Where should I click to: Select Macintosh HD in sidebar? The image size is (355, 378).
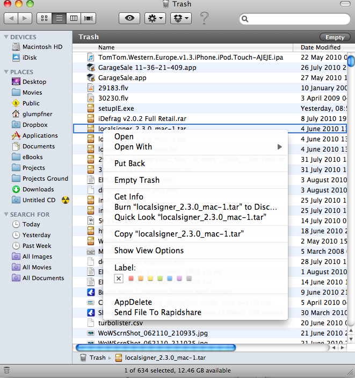pyautogui.click(x=38, y=47)
